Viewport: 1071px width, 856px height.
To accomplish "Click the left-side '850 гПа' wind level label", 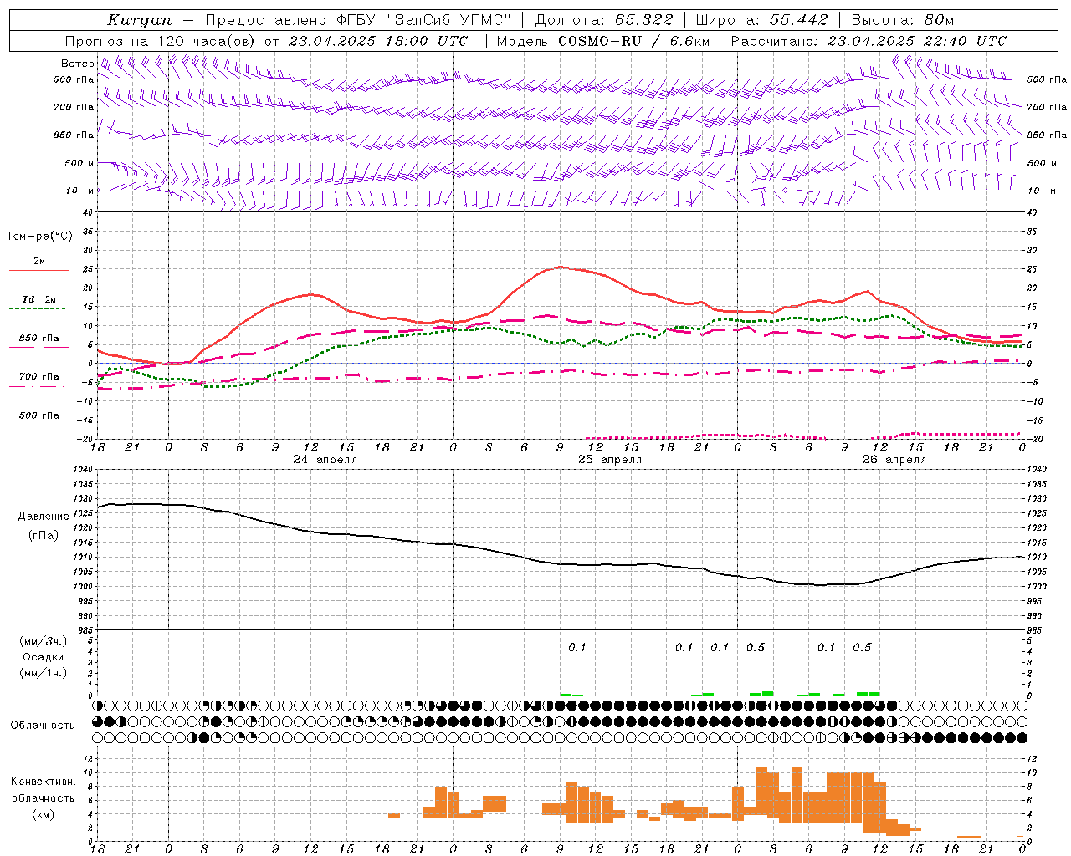I will tap(74, 135).
